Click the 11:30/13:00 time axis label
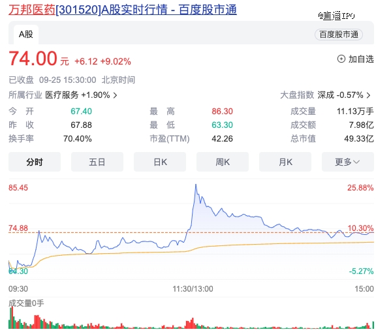 coord(193,289)
